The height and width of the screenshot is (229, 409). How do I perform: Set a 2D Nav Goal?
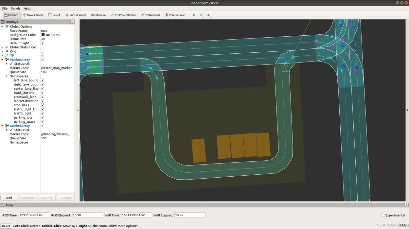pos(150,15)
